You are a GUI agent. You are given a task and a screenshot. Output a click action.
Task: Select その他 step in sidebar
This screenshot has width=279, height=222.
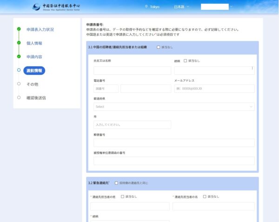click(x=32, y=84)
